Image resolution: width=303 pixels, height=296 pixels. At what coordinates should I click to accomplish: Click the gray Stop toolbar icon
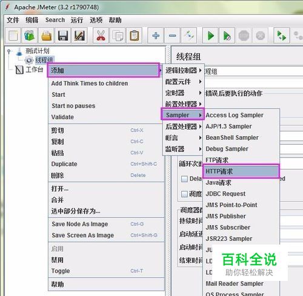(244, 36)
